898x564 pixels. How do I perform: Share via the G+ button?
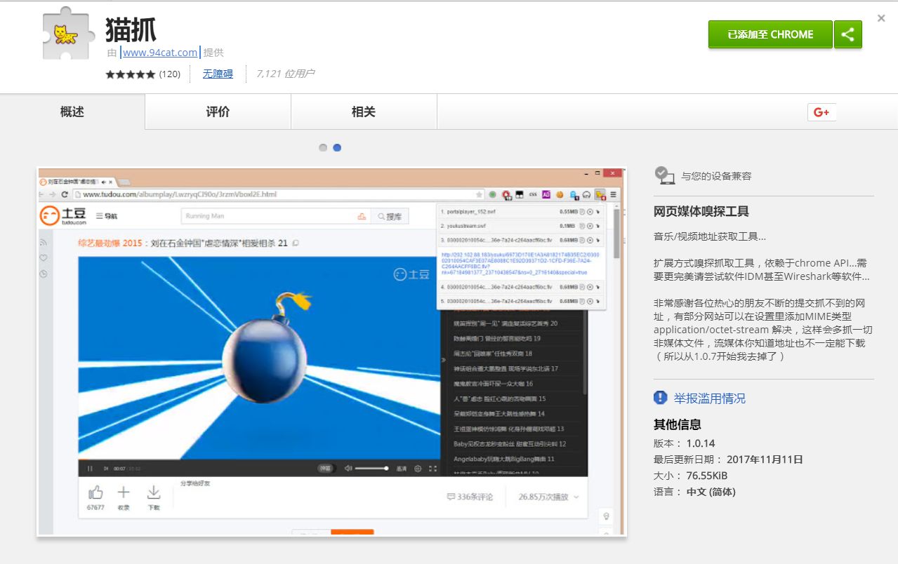(x=821, y=112)
